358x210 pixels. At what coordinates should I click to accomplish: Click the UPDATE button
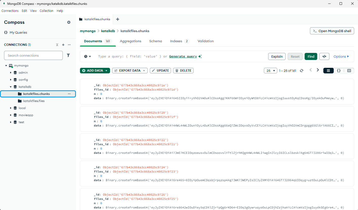(160, 71)
